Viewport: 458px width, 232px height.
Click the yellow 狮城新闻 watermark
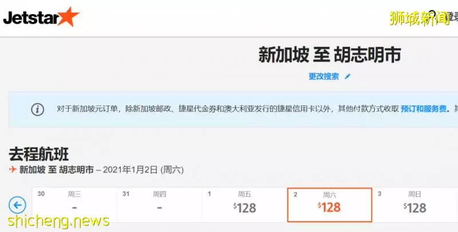coord(420,18)
